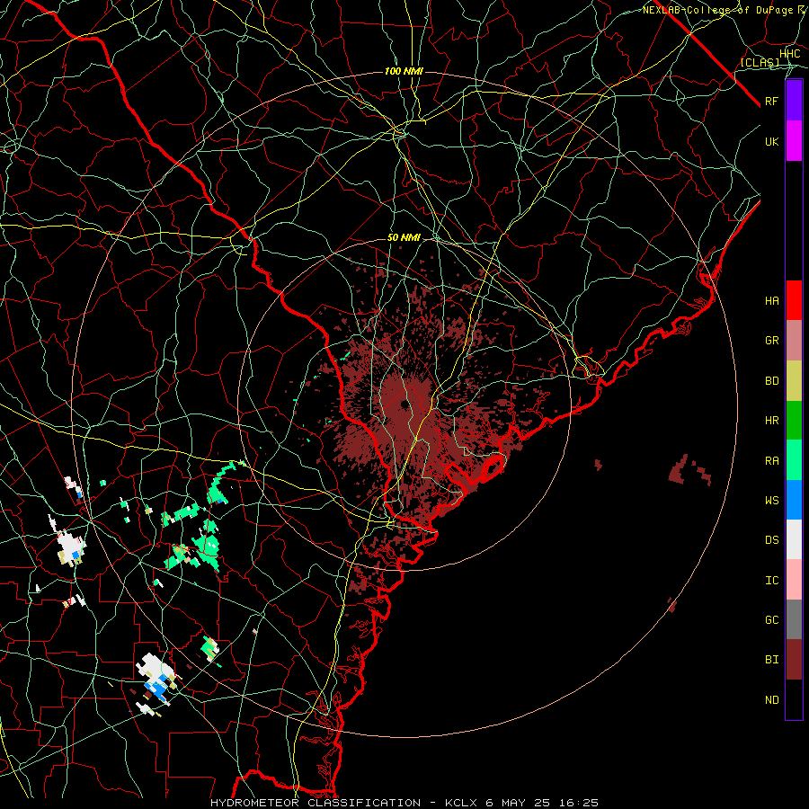Click the DS legend label
Image resolution: width=809 pixels, height=809 pixels.
click(x=771, y=540)
